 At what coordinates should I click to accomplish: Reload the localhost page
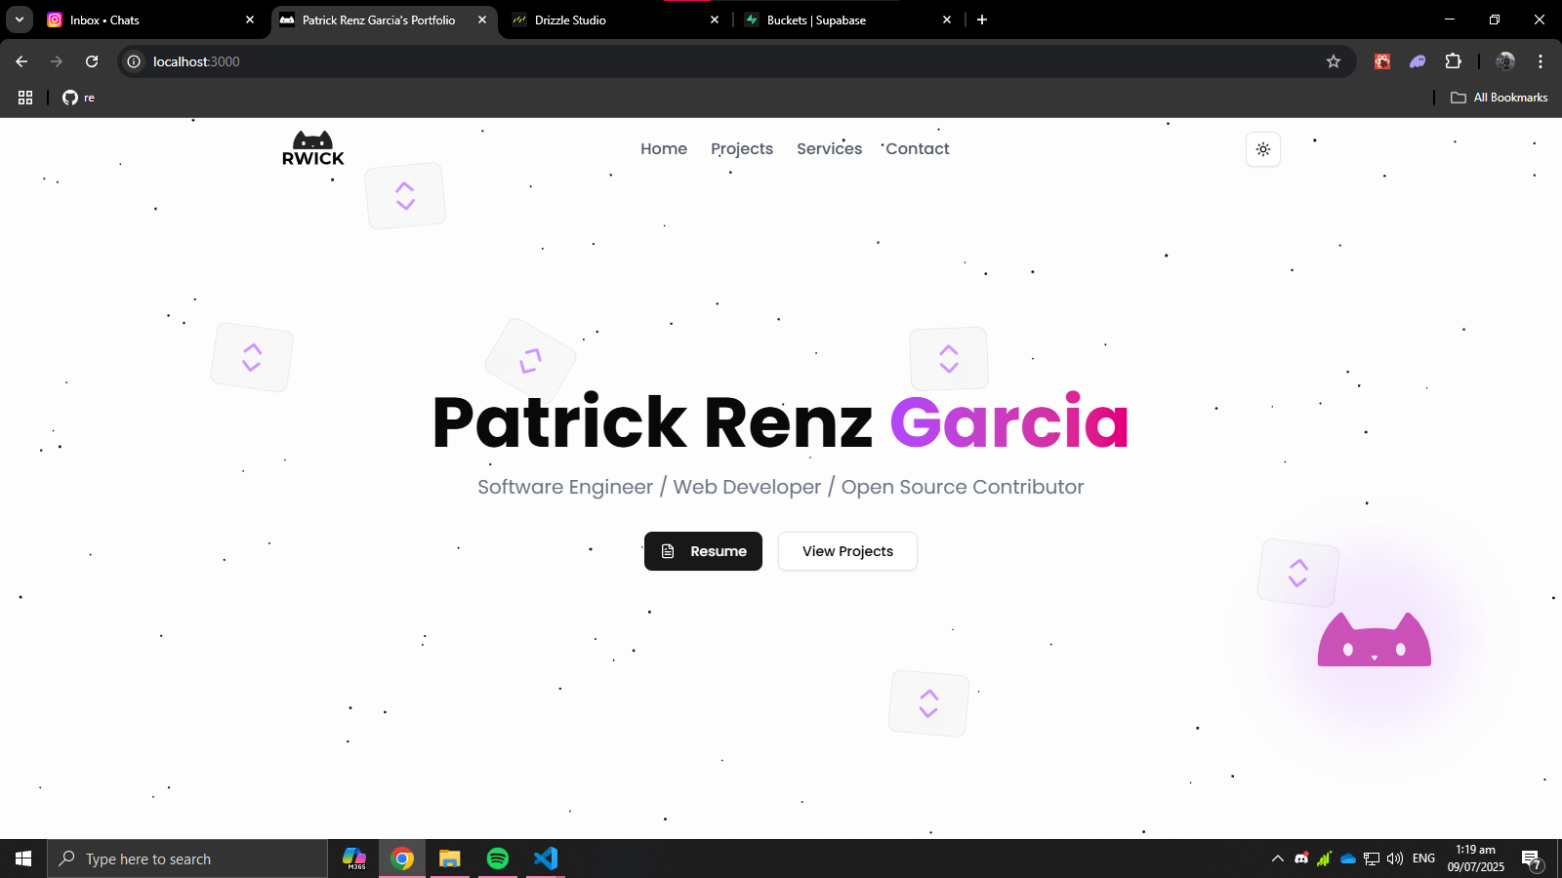click(x=92, y=61)
